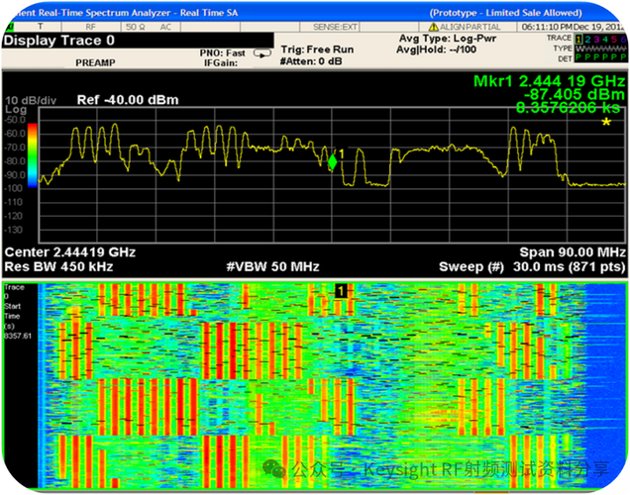Click the sweep loop icon beside PNO: Fast
The width and height of the screenshot is (630, 495).
[x=262, y=53]
